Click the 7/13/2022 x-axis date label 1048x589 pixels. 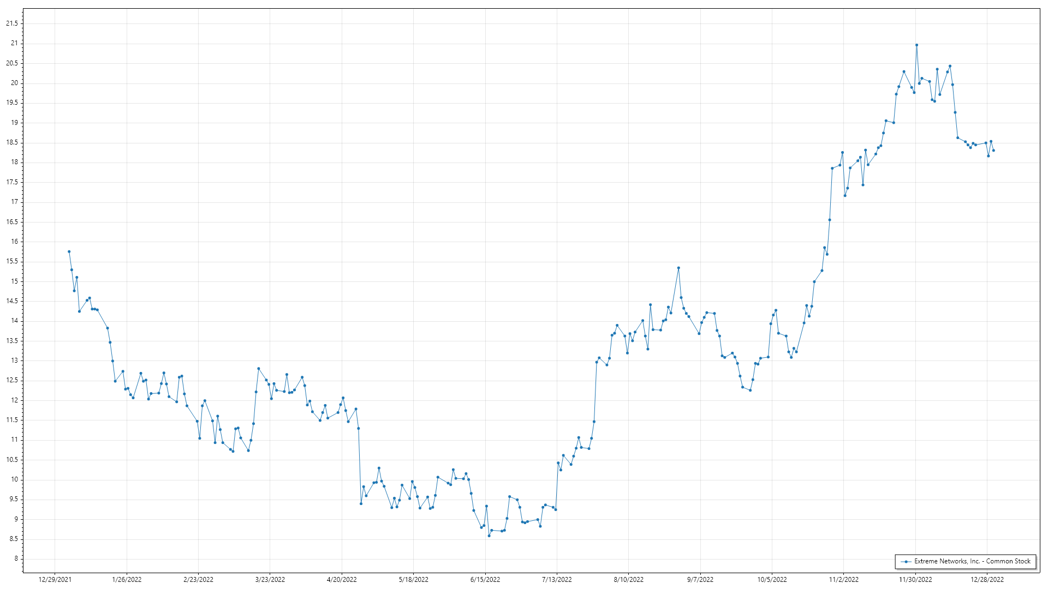557,580
